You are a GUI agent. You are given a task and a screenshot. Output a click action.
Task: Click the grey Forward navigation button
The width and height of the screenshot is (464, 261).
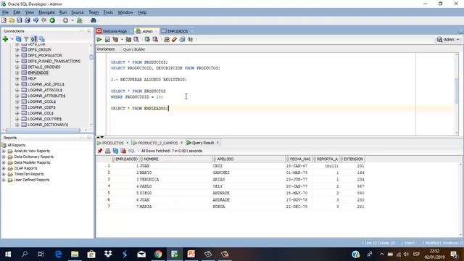[x=65, y=20]
